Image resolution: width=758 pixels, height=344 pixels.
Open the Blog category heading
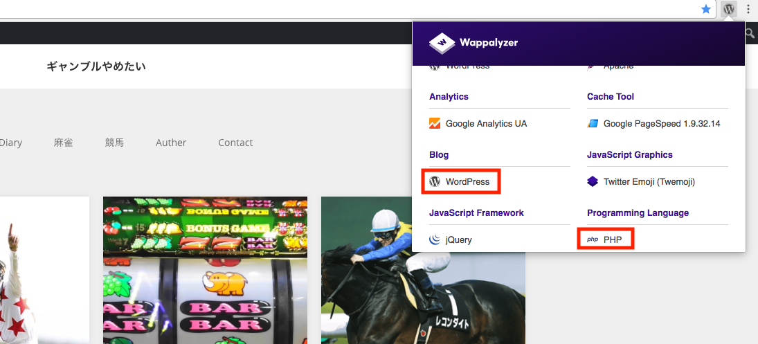click(x=439, y=154)
